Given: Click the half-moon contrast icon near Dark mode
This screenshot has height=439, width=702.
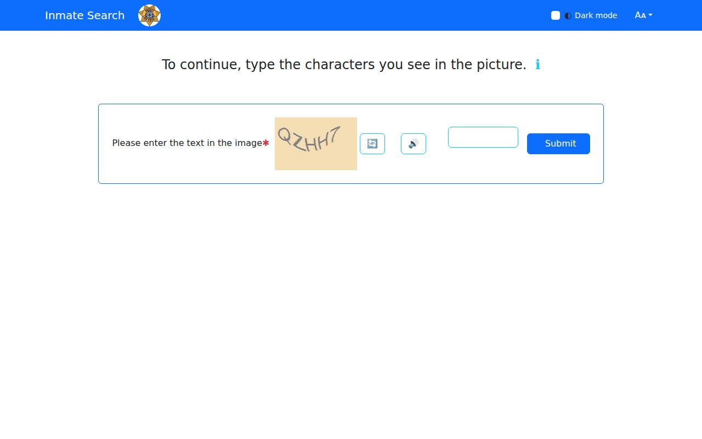Looking at the screenshot, I should (x=568, y=15).
